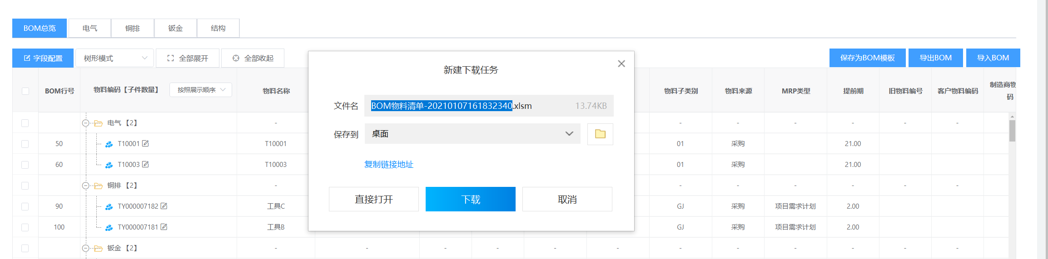Click the edit icon next to T10001
The width and height of the screenshot is (1048, 259).
(x=145, y=143)
